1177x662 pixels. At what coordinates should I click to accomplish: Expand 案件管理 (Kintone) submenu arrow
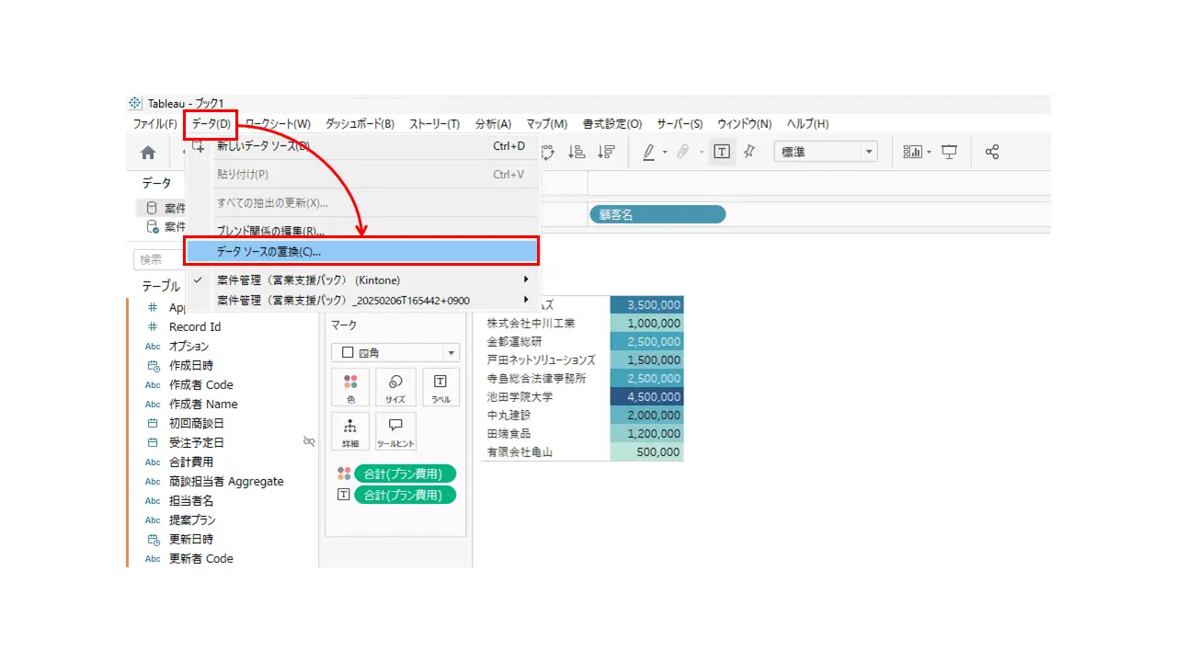pos(527,280)
